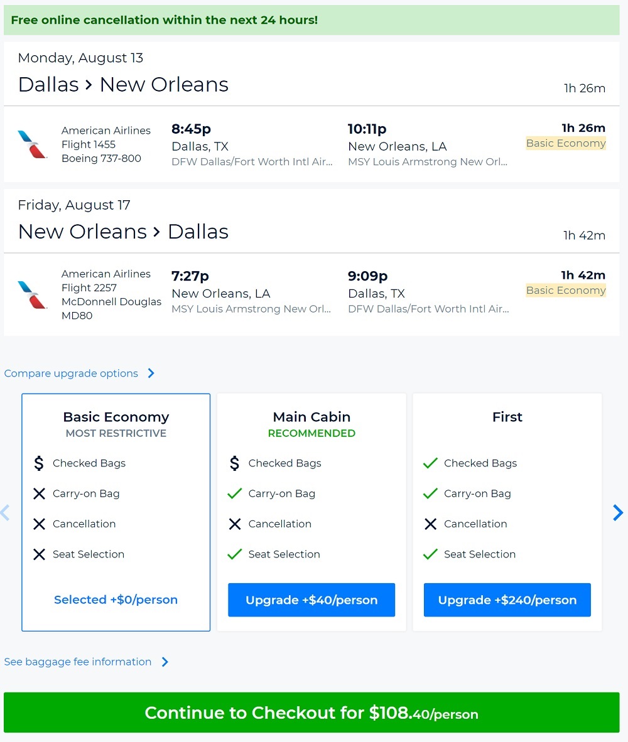Click Basic Economy checked bags dollar icon
Viewport: 628px width, 742px height.
39,463
